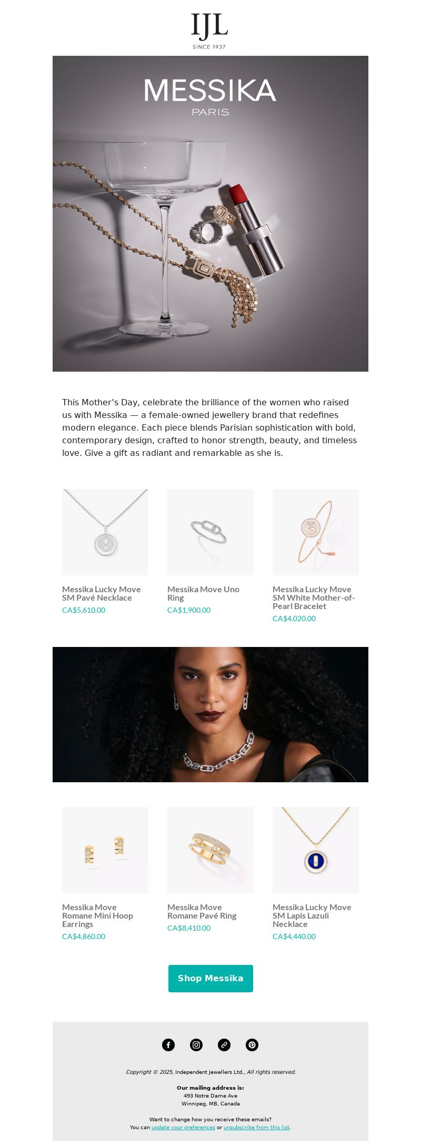
Task: Open the Facebook social icon
Action: coord(168,1045)
